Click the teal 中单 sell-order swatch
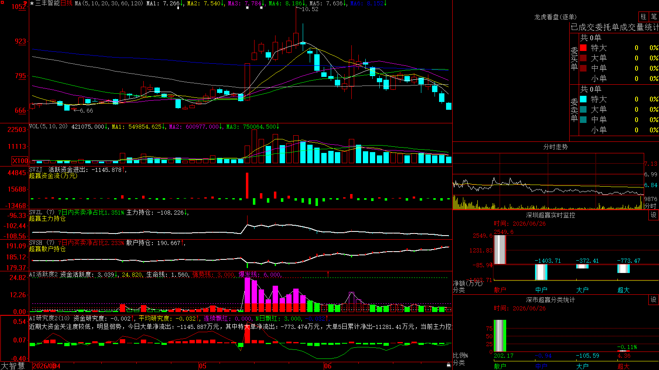Image resolution: width=659 pixels, height=370 pixels. tap(583, 120)
